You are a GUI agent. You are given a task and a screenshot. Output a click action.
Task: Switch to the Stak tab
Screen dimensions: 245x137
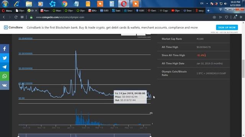click(116, 11)
